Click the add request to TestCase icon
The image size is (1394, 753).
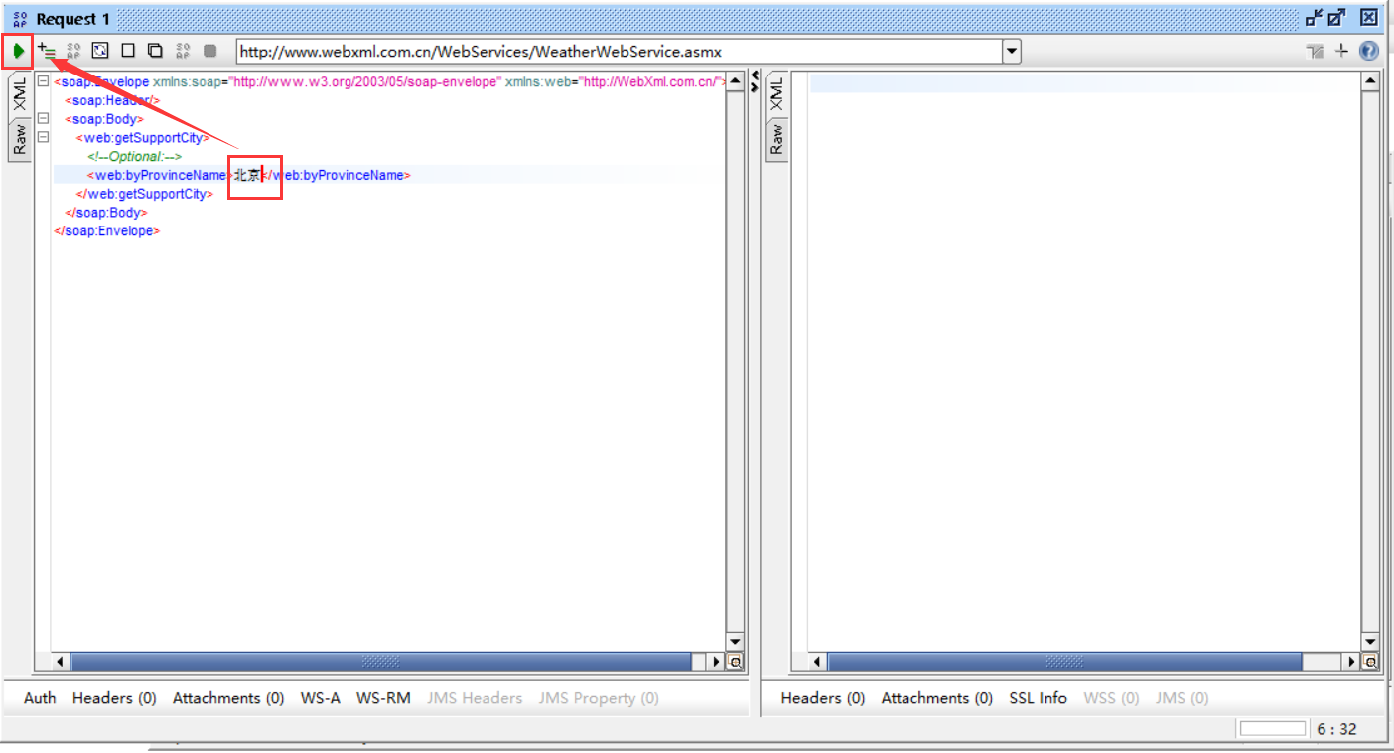click(x=46, y=51)
